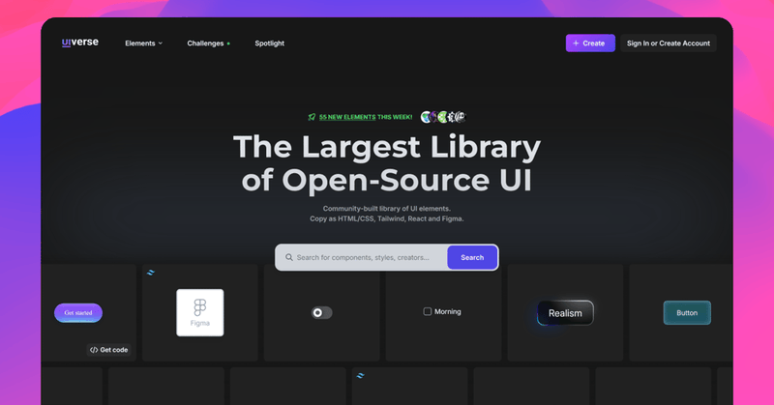Open the Elements dropdown menu
Image resolution: width=774 pixels, height=405 pixels.
click(143, 43)
